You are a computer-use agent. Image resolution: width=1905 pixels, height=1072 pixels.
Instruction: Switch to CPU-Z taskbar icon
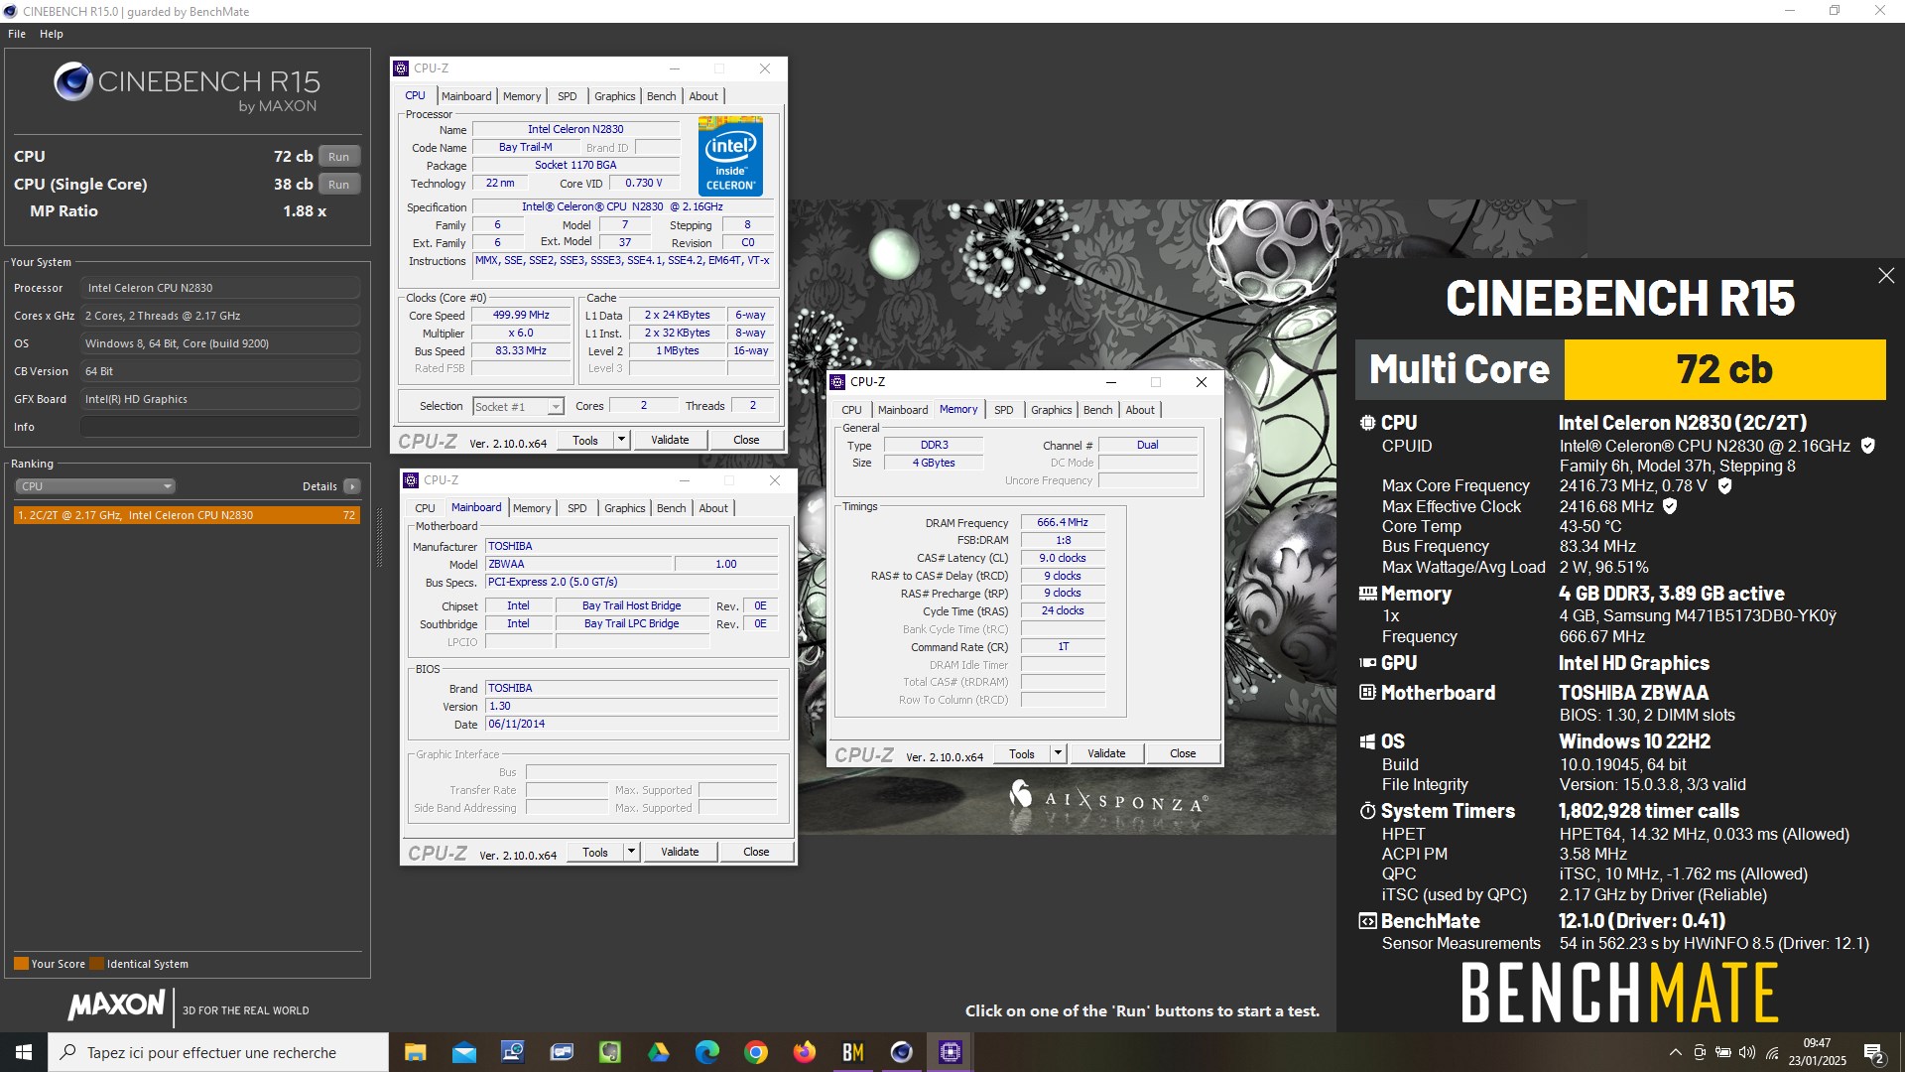(950, 1052)
